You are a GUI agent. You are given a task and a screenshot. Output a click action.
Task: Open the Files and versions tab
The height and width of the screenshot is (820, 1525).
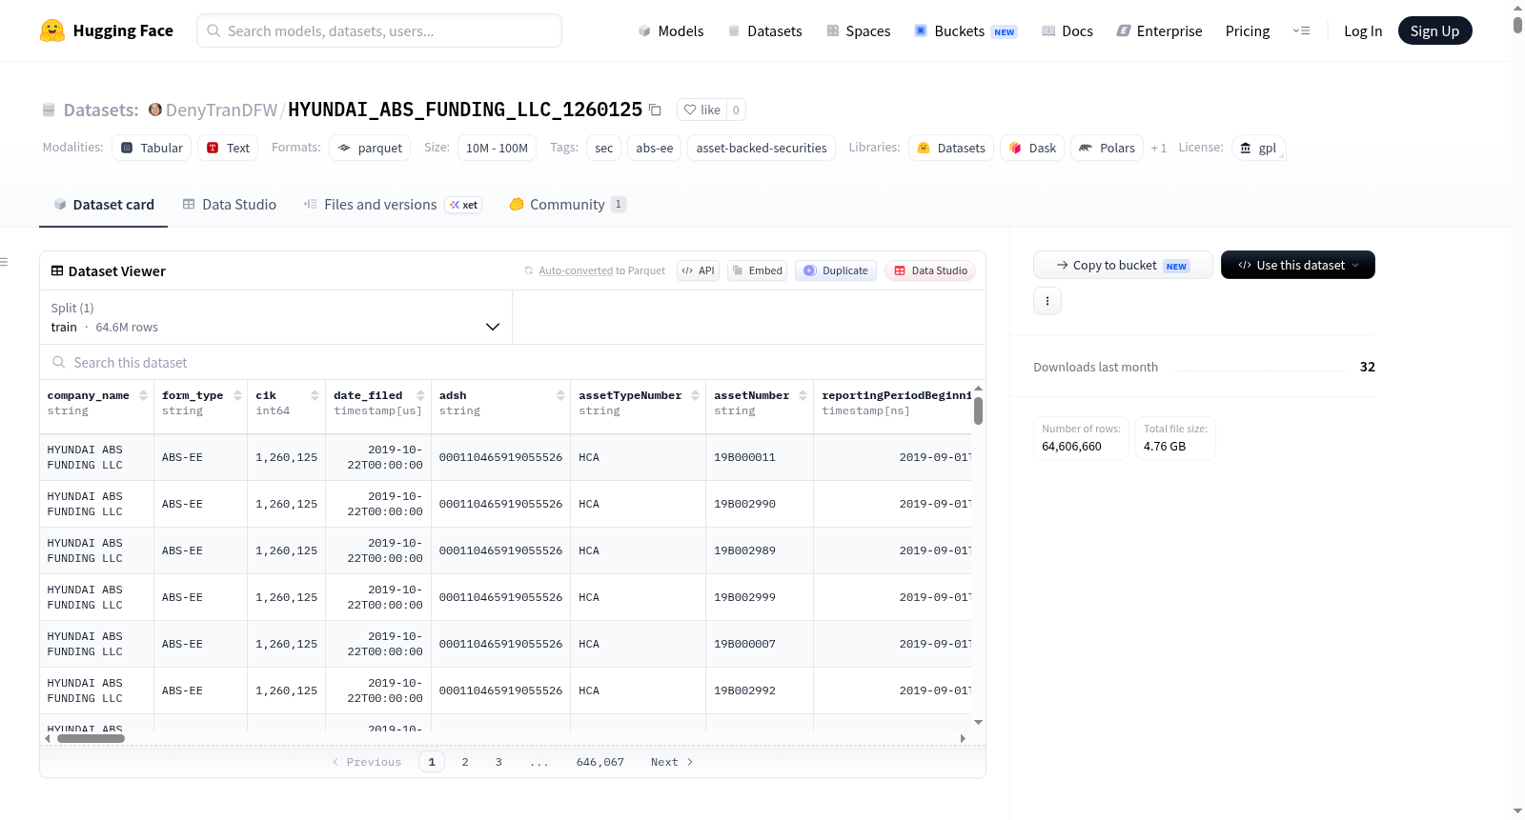coord(393,204)
